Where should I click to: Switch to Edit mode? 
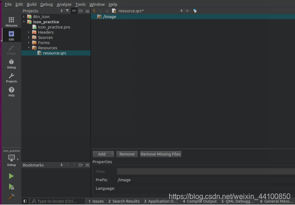click(11, 36)
